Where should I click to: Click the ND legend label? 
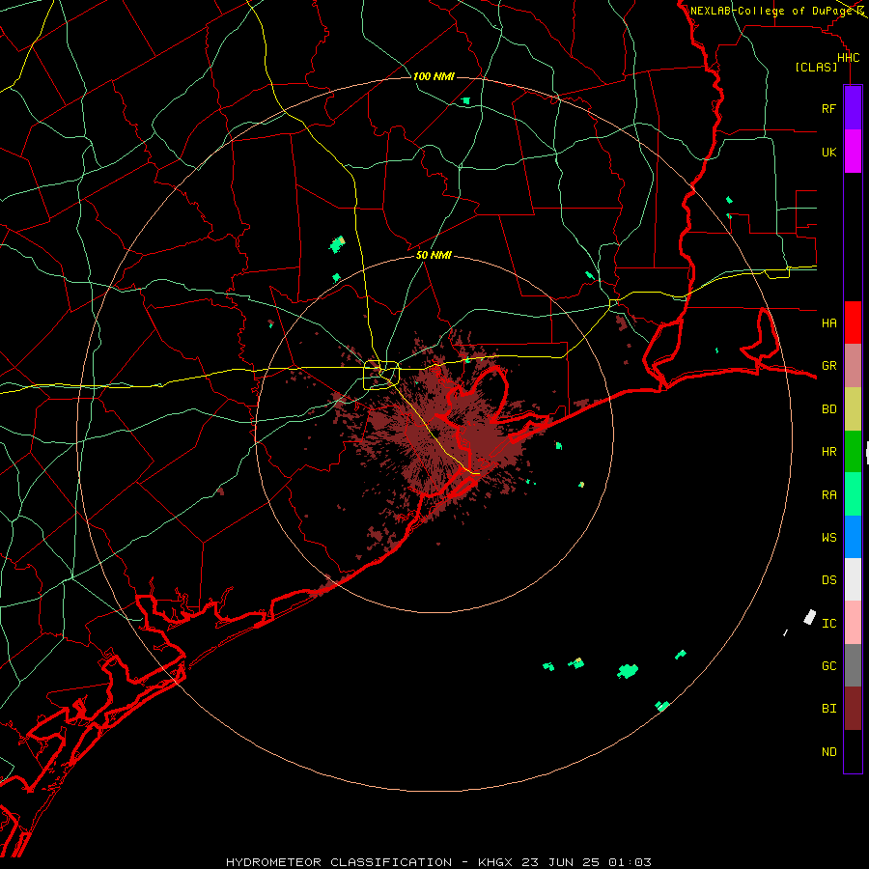coord(828,752)
